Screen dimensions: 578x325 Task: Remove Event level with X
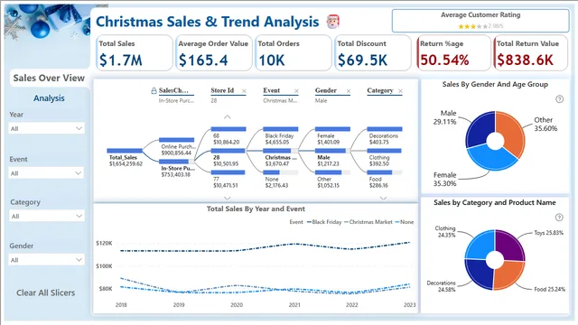click(296, 91)
